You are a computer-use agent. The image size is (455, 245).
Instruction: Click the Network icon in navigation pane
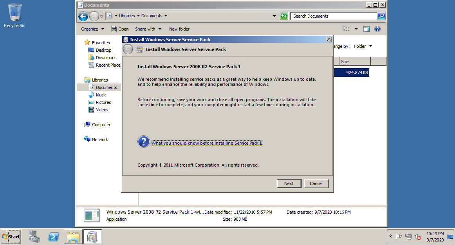click(x=87, y=139)
